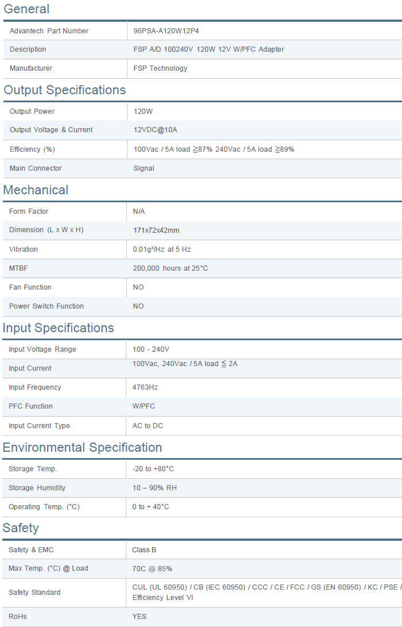Click the Output Specifications heading

pyautogui.click(x=64, y=90)
